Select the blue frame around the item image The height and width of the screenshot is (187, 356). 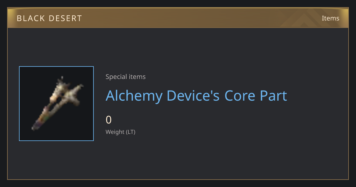(56, 104)
